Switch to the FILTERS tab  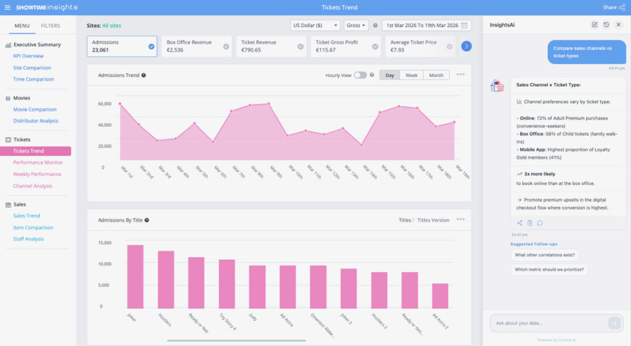point(51,26)
